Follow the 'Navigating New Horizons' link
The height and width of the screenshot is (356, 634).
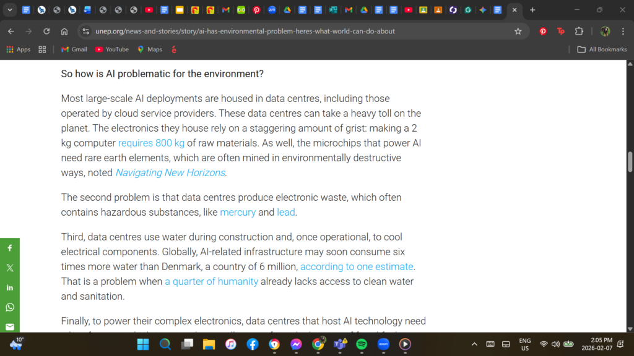coord(170,172)
